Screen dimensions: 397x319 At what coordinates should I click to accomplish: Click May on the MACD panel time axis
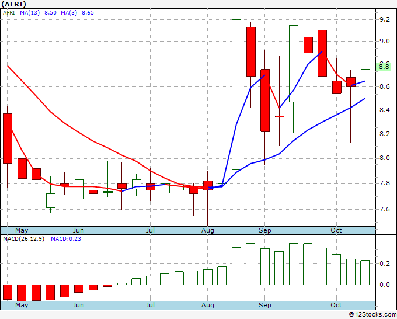(x=22, y=305)
